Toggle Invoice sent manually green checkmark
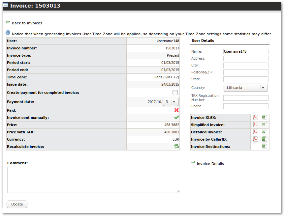 point(176,118)
